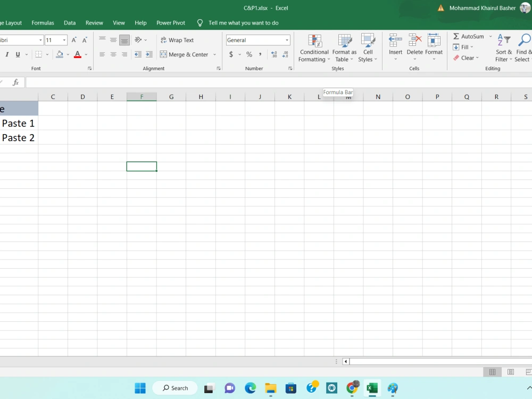
Task: Apply Percent Style
Action: click(250, 54)
